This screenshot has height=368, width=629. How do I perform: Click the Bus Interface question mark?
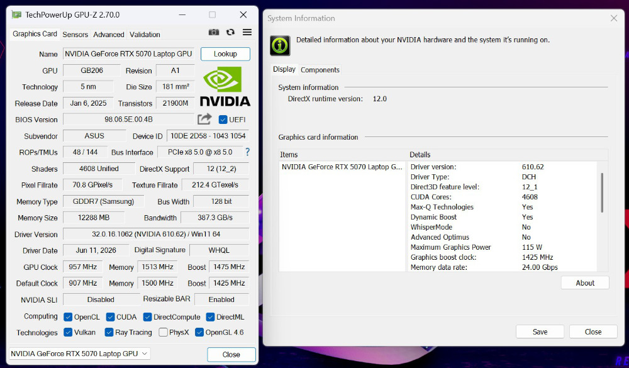tap(247, 152)
